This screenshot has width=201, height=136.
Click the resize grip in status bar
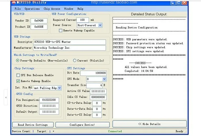click(186, 132)
